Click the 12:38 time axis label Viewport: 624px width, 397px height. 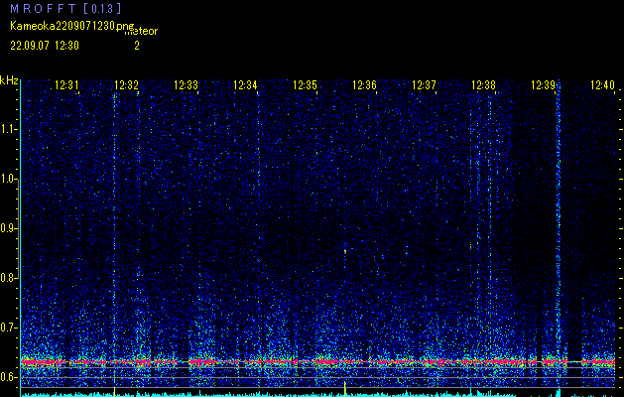(483, 85)
